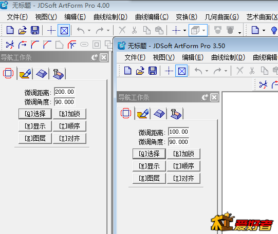Toggle boxed-X view icon in 3.50 toolbar

[182, 71]
